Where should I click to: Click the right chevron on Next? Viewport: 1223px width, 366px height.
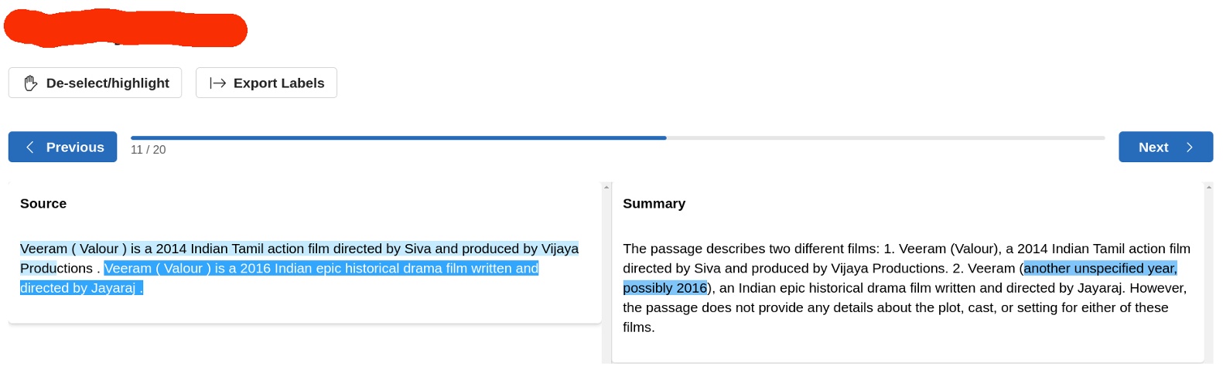[x=1190, y=147]
